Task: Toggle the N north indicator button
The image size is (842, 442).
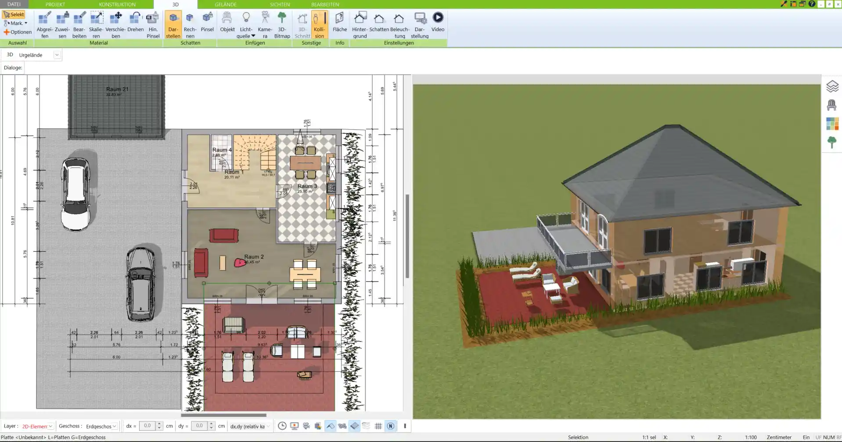Action: [390, 426]
